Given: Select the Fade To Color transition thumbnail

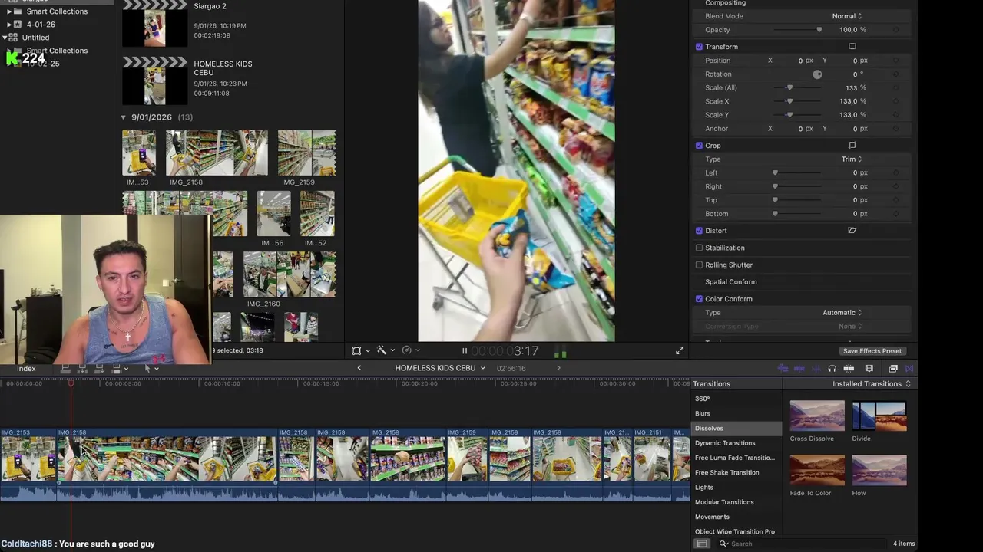Looking at the screenshot, I should (817, 470).
